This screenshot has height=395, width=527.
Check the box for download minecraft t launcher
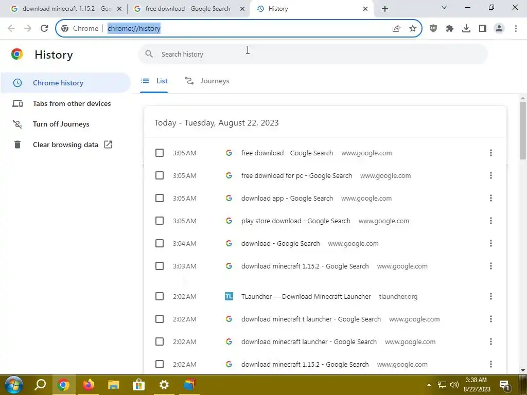160,319
